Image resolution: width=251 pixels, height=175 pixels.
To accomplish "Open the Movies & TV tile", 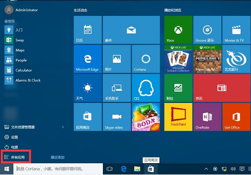I will [236, 30].
